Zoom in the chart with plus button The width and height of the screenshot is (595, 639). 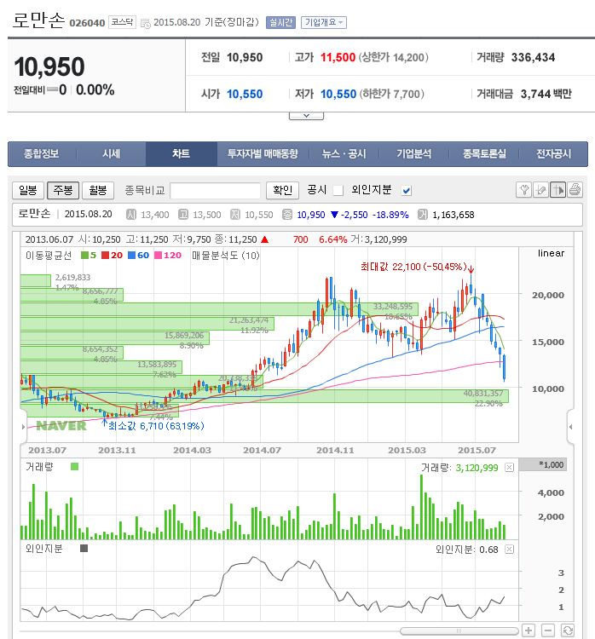(529, 630)
